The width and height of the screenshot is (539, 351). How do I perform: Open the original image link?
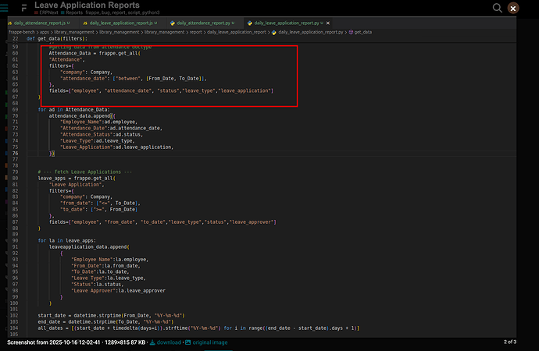tap(211, 342)
